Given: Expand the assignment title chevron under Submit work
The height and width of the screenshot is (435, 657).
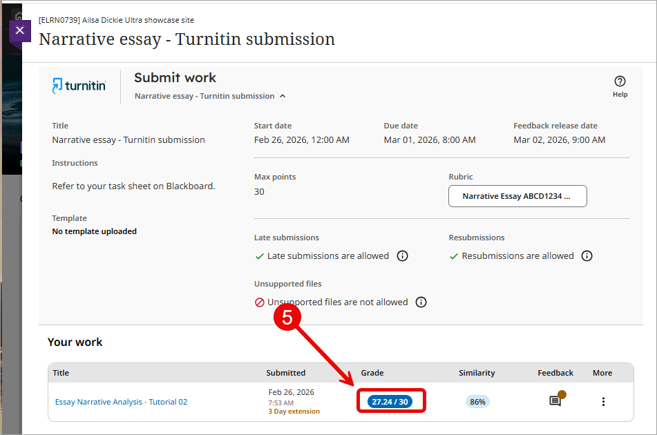Looking at the screenshot, I should (283, 96).
